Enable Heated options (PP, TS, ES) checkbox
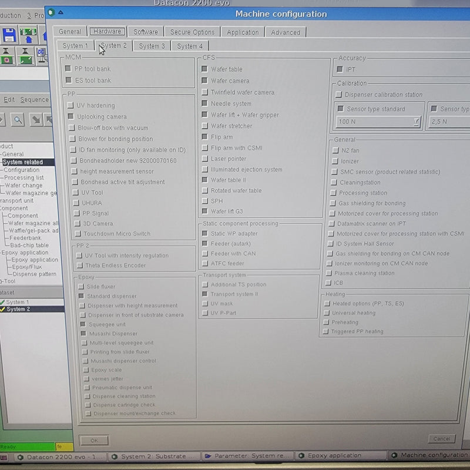The width and height of the screenshot is (470, 470). tap(327, 303)
